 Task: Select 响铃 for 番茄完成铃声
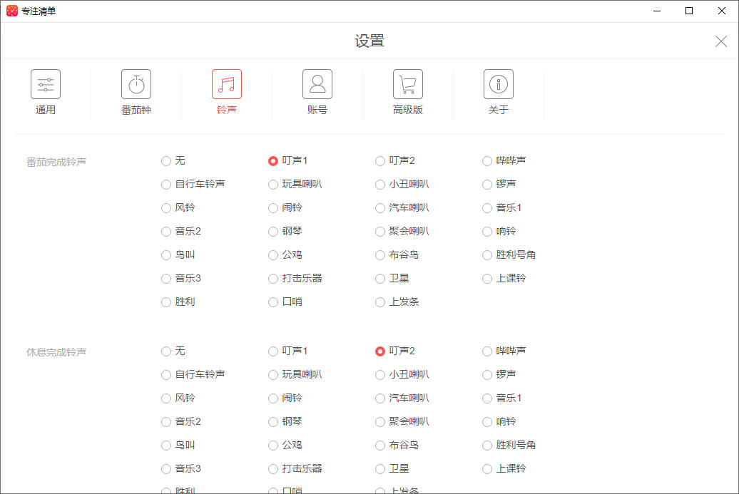(487, 232)
